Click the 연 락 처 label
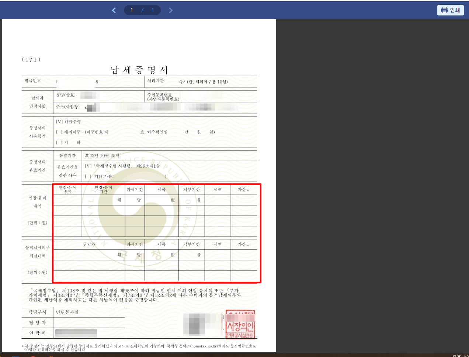The image size is (469, 357). 38,333
